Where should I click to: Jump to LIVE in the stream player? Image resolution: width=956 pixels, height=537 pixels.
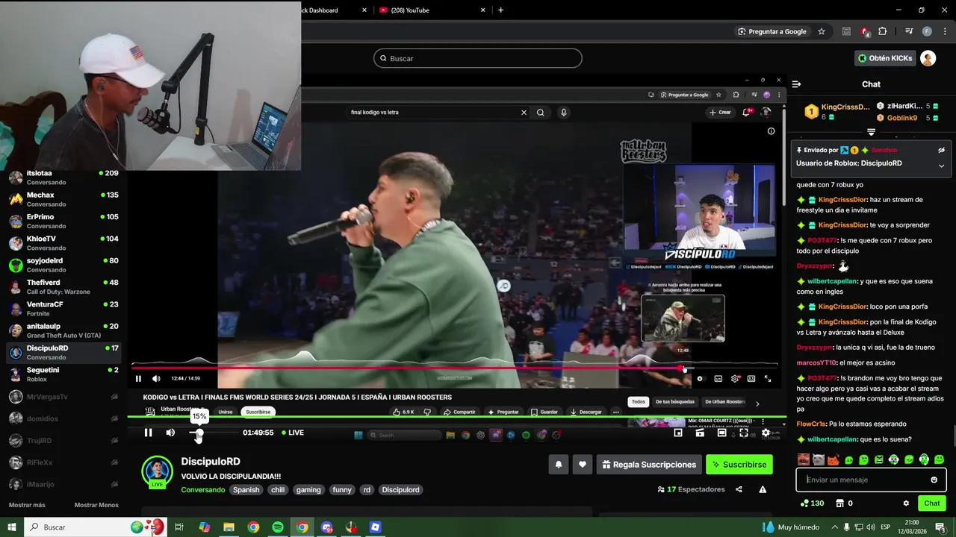coord(293,433)
